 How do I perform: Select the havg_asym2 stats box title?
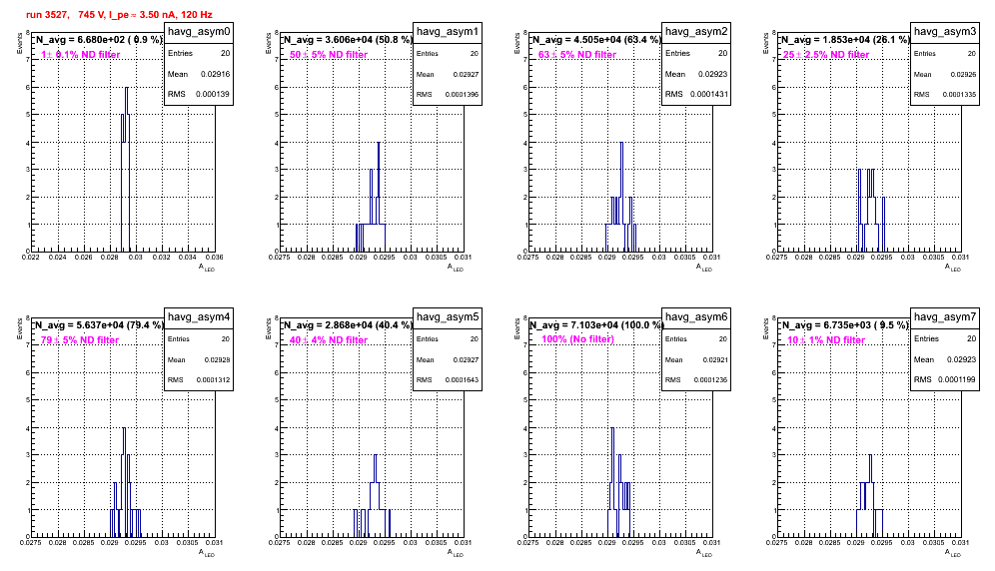[696, 32]
